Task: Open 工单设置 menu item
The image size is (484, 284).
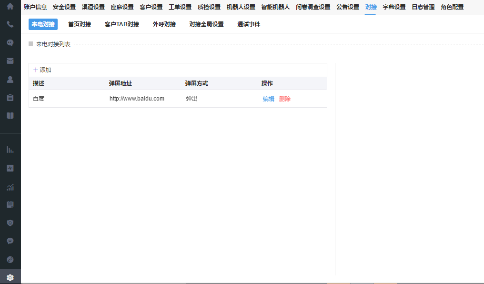Action: (x=180, y=7)
